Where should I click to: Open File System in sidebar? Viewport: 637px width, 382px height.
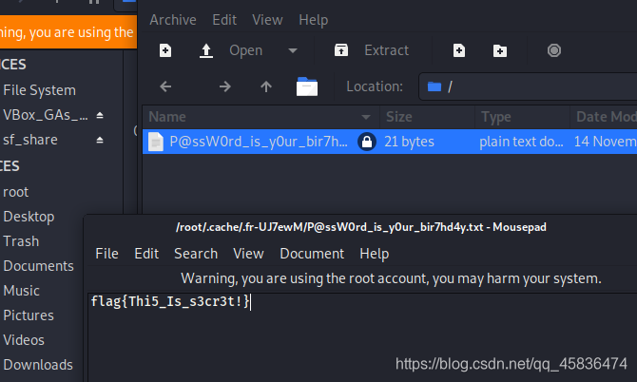(39, 90)
